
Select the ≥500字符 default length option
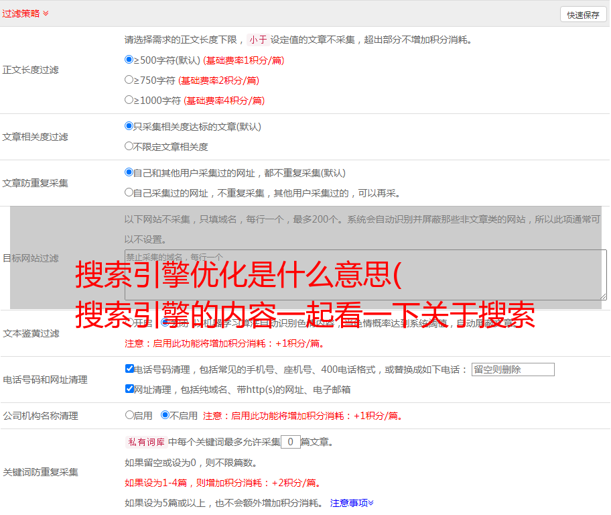129,60
